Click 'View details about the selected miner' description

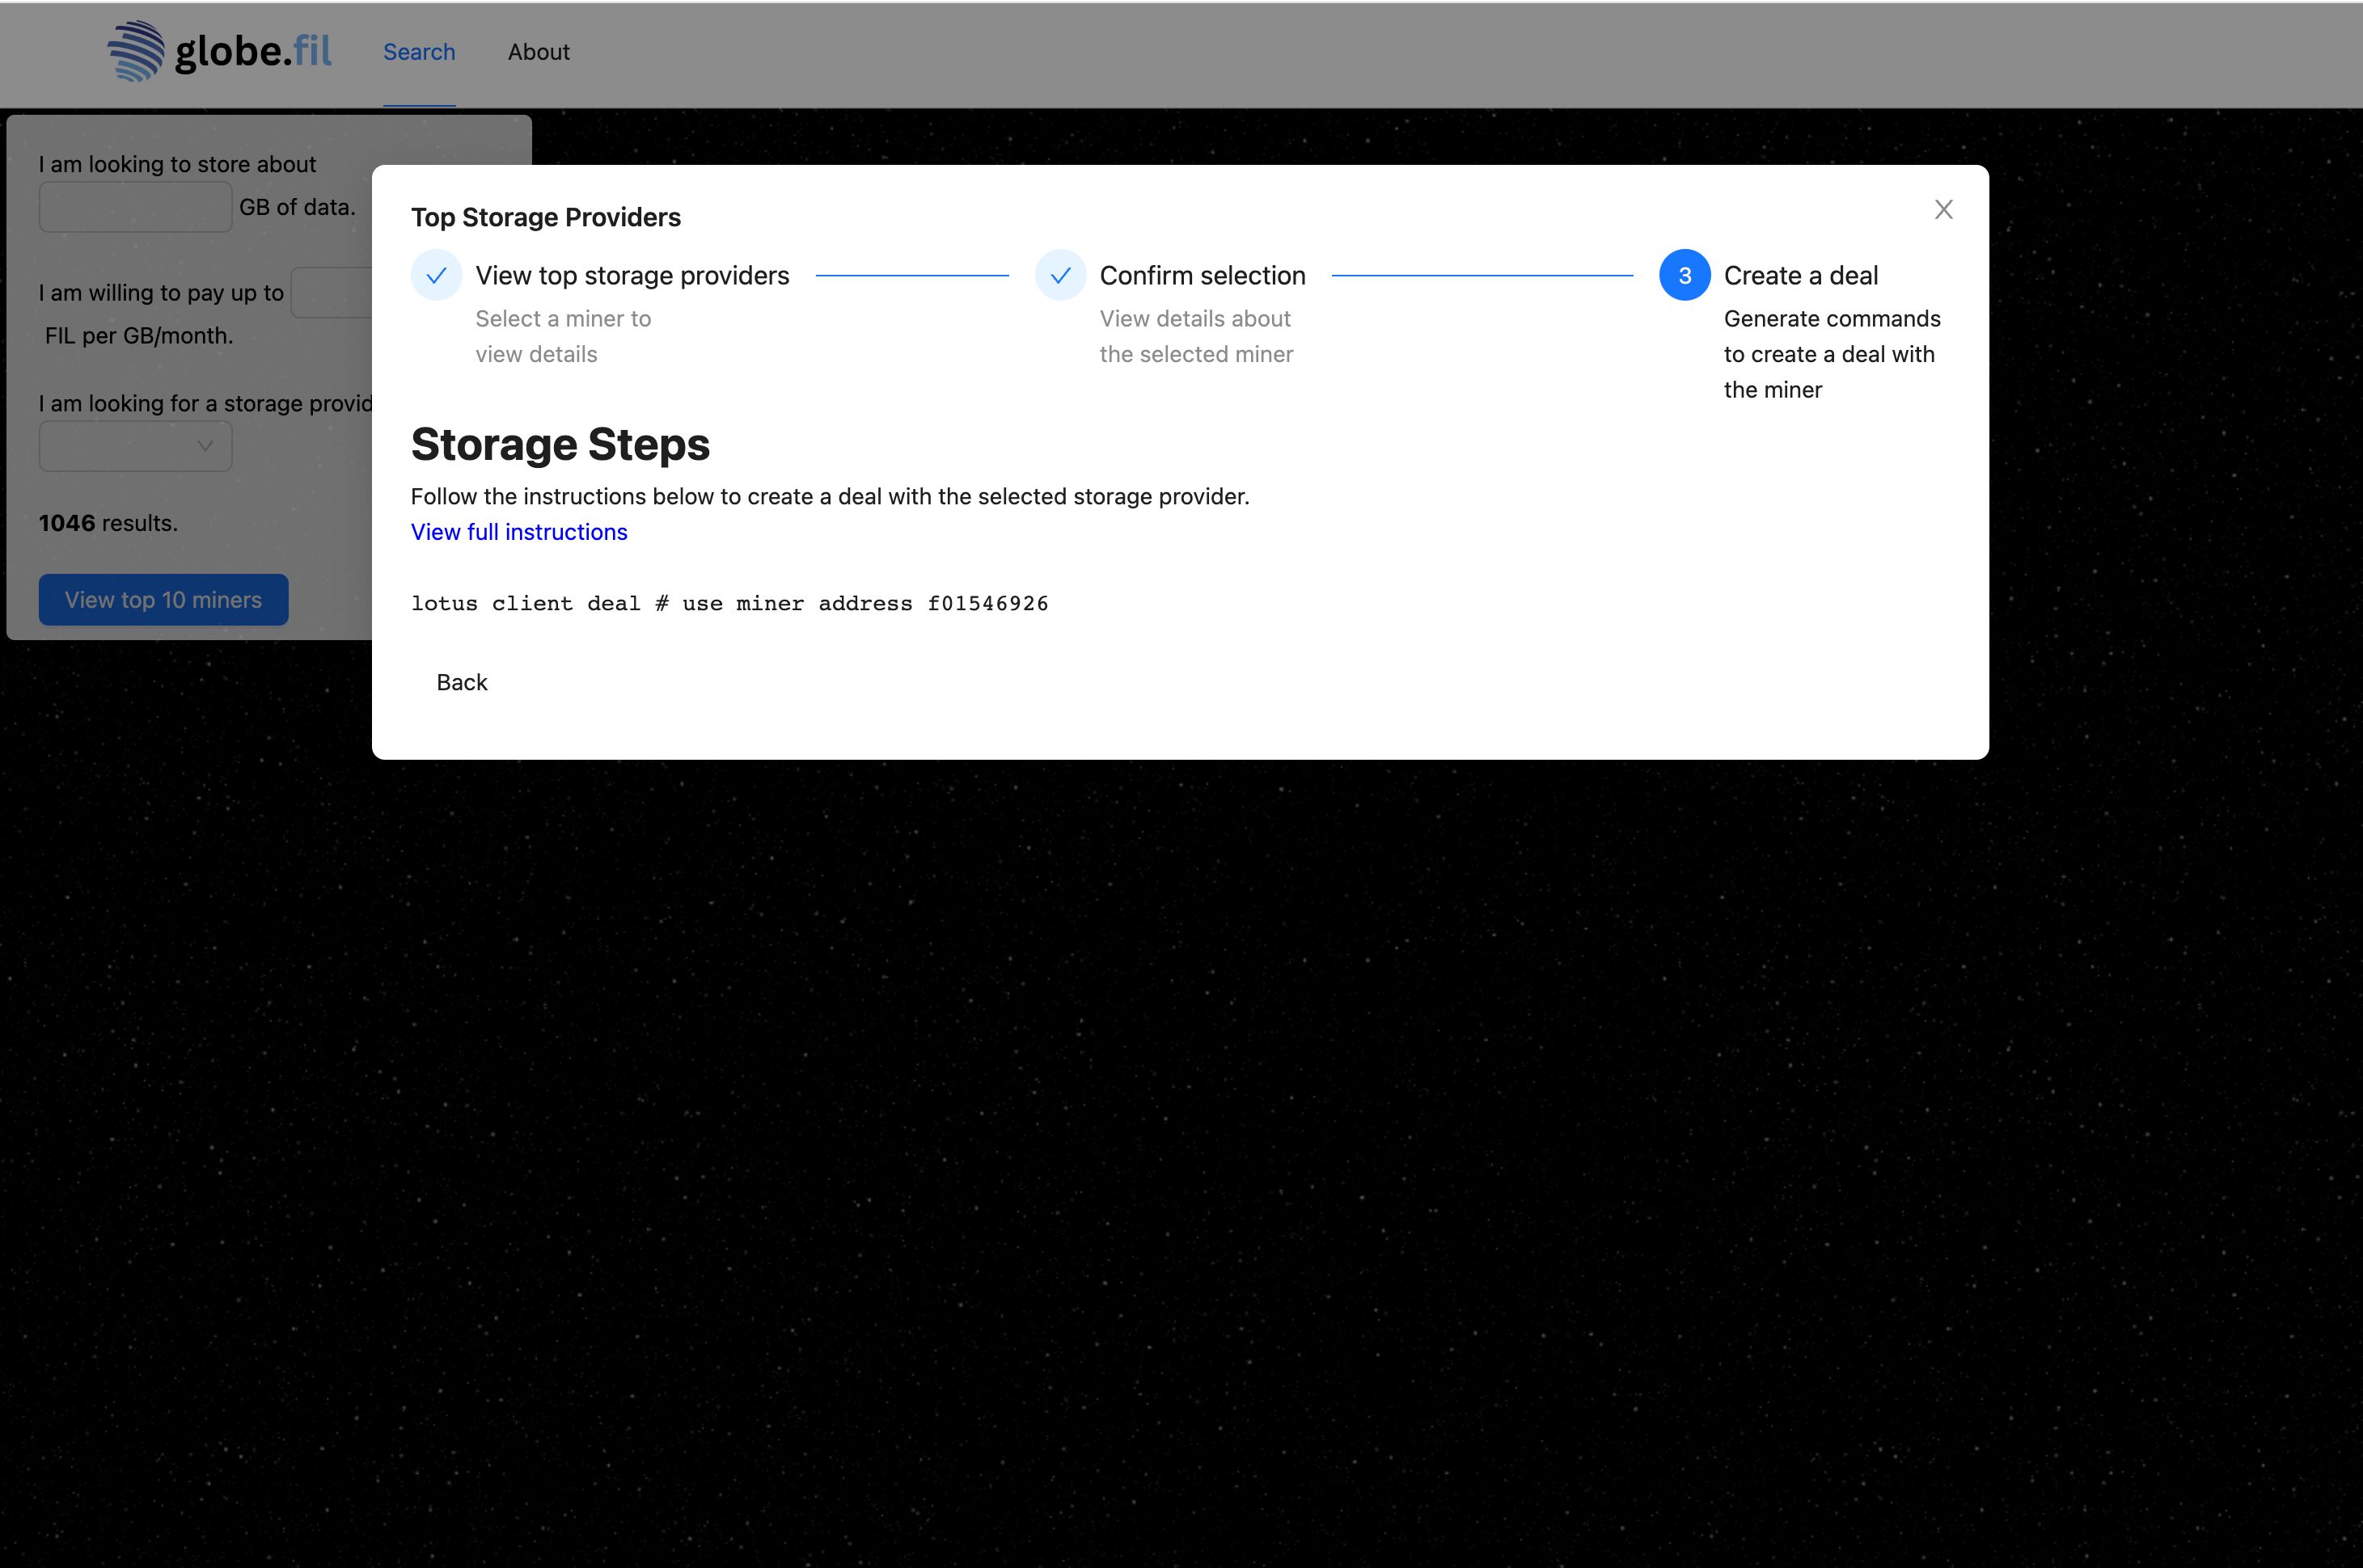[1197, 336]
